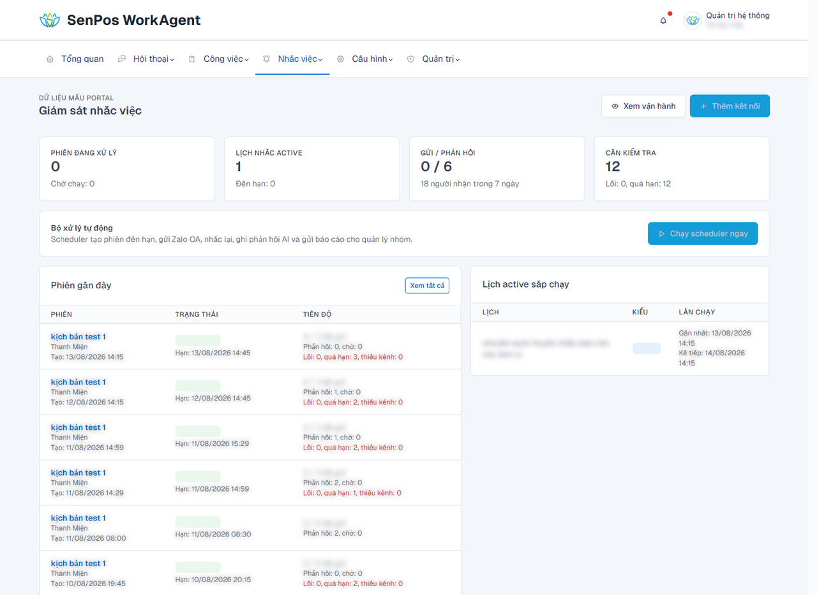
Task: Click the user avatar icon
Action: 693,20
